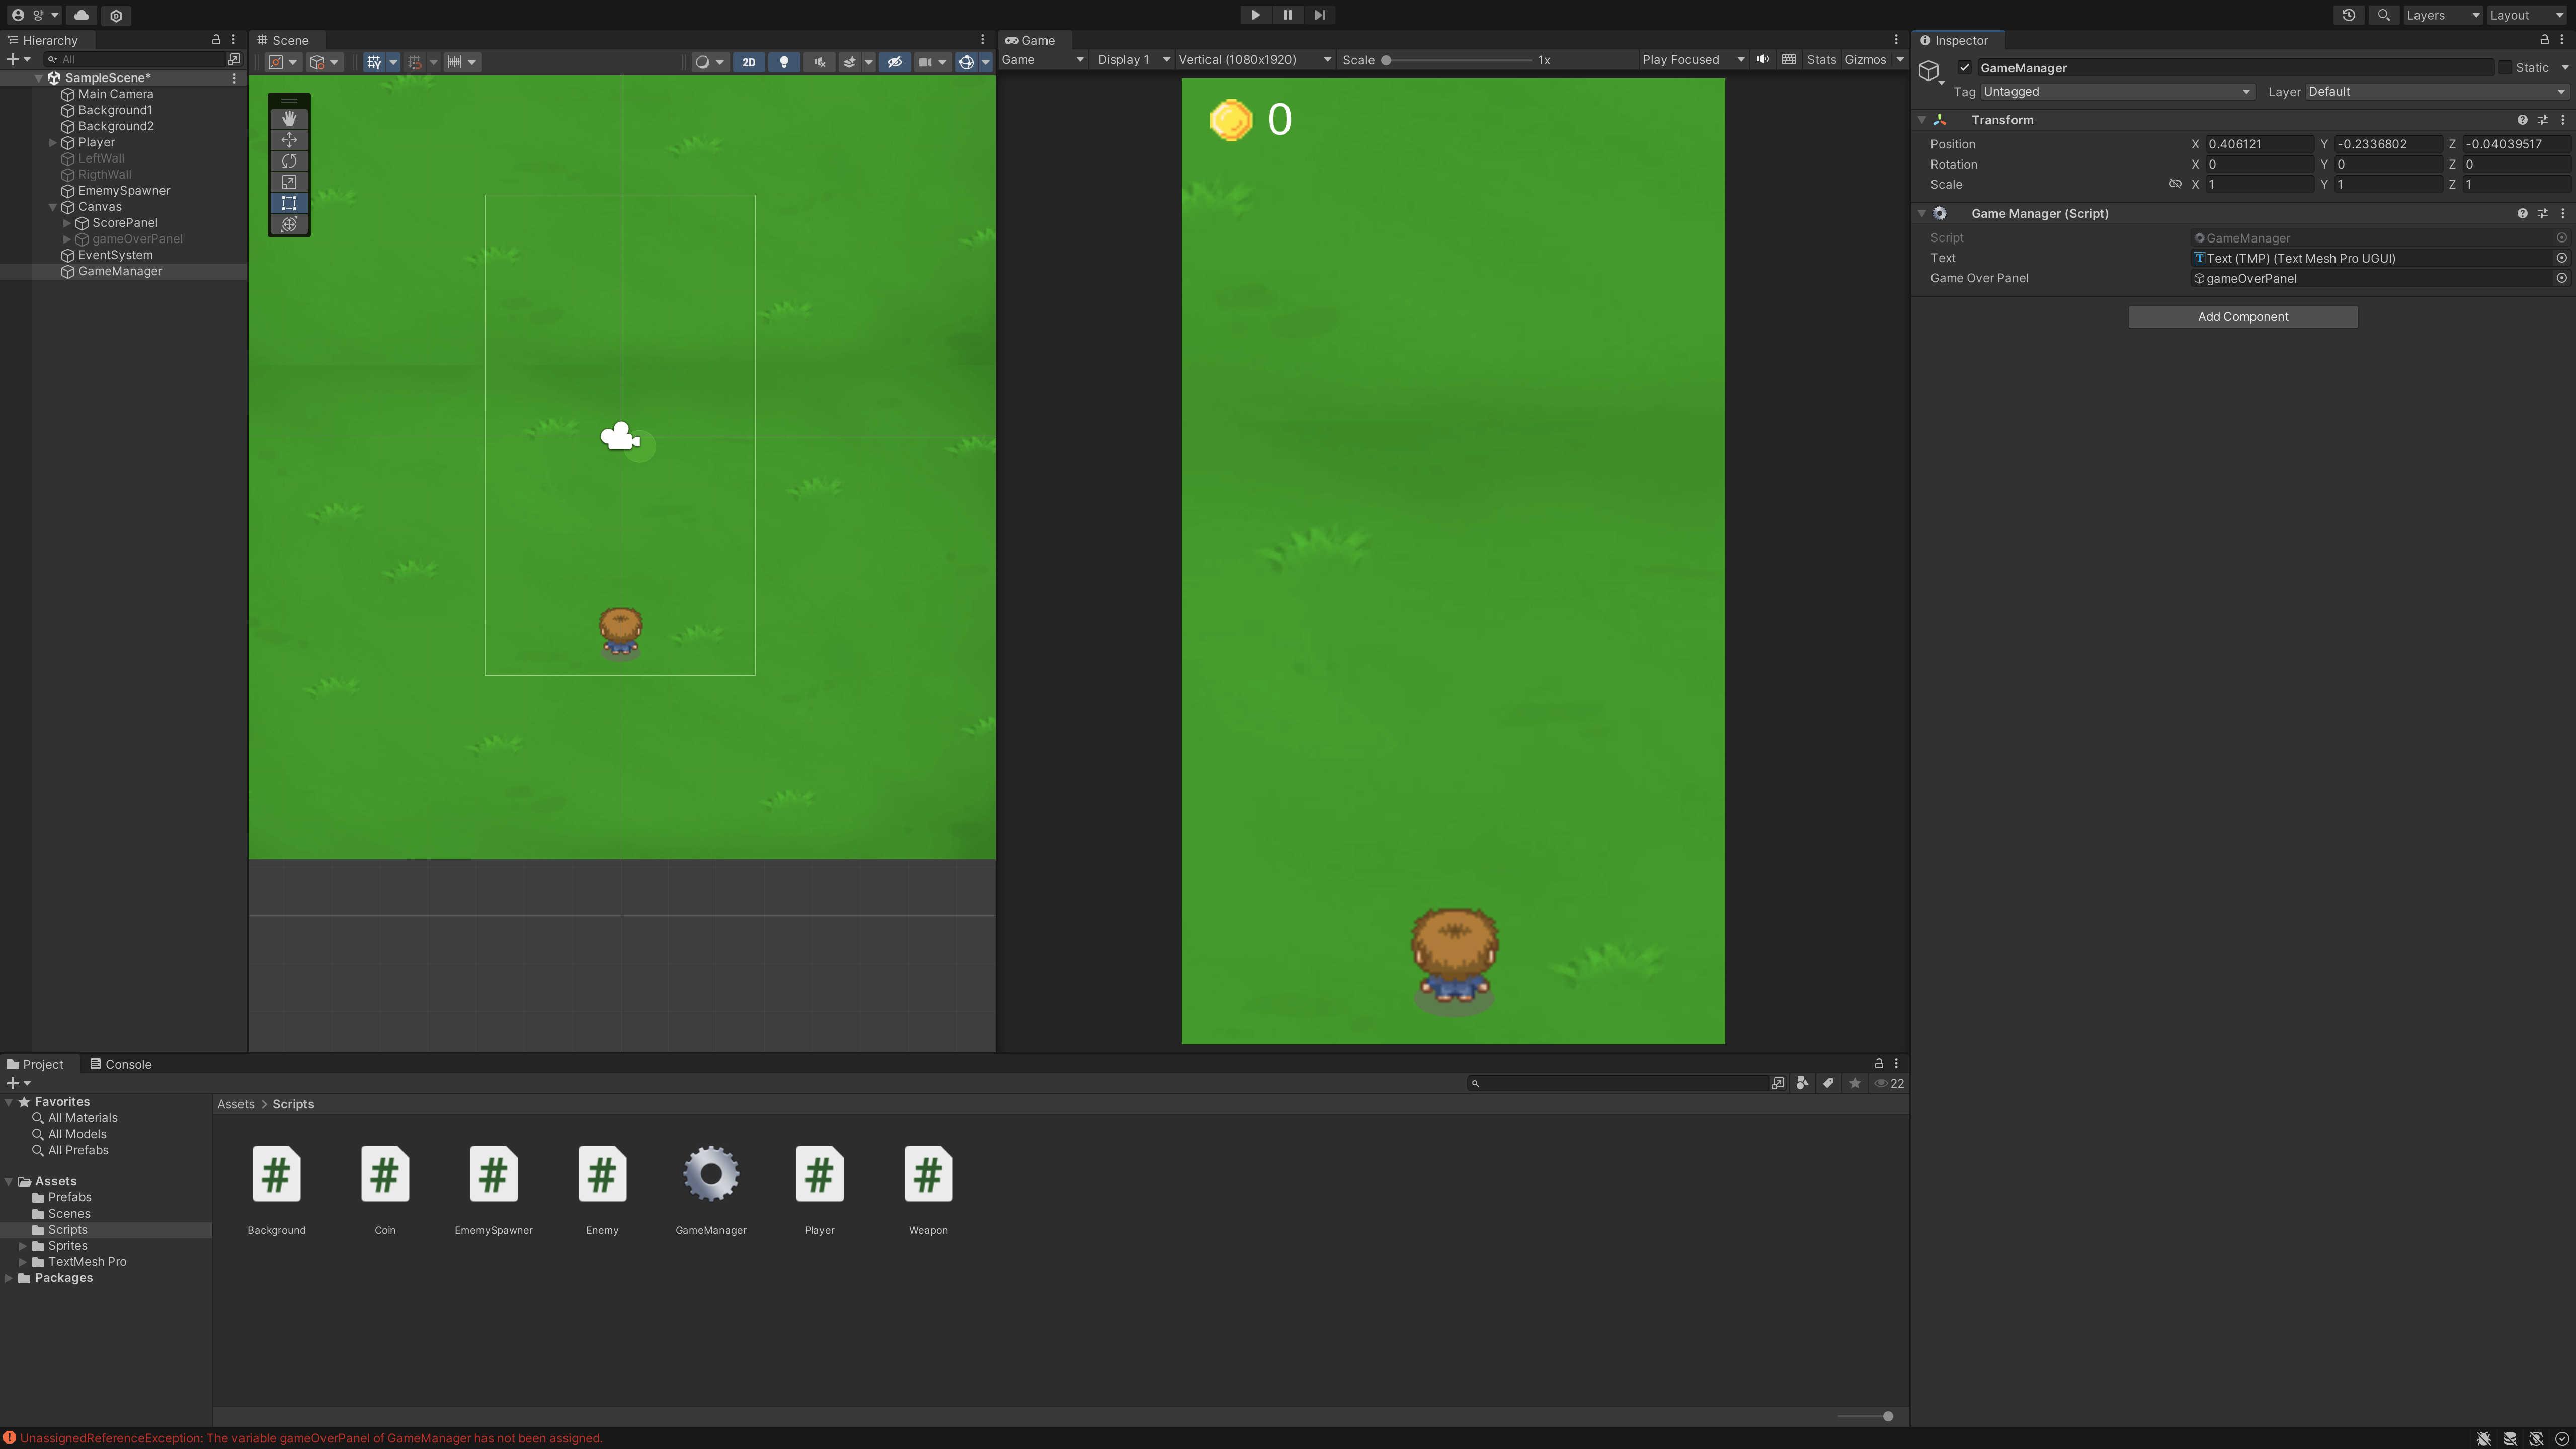Click the Add Component button

click(2242, 317)
